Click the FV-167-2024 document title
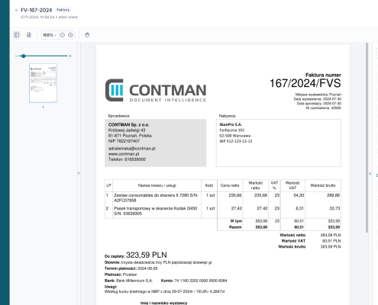378x305 pixels. pos(36,10)
